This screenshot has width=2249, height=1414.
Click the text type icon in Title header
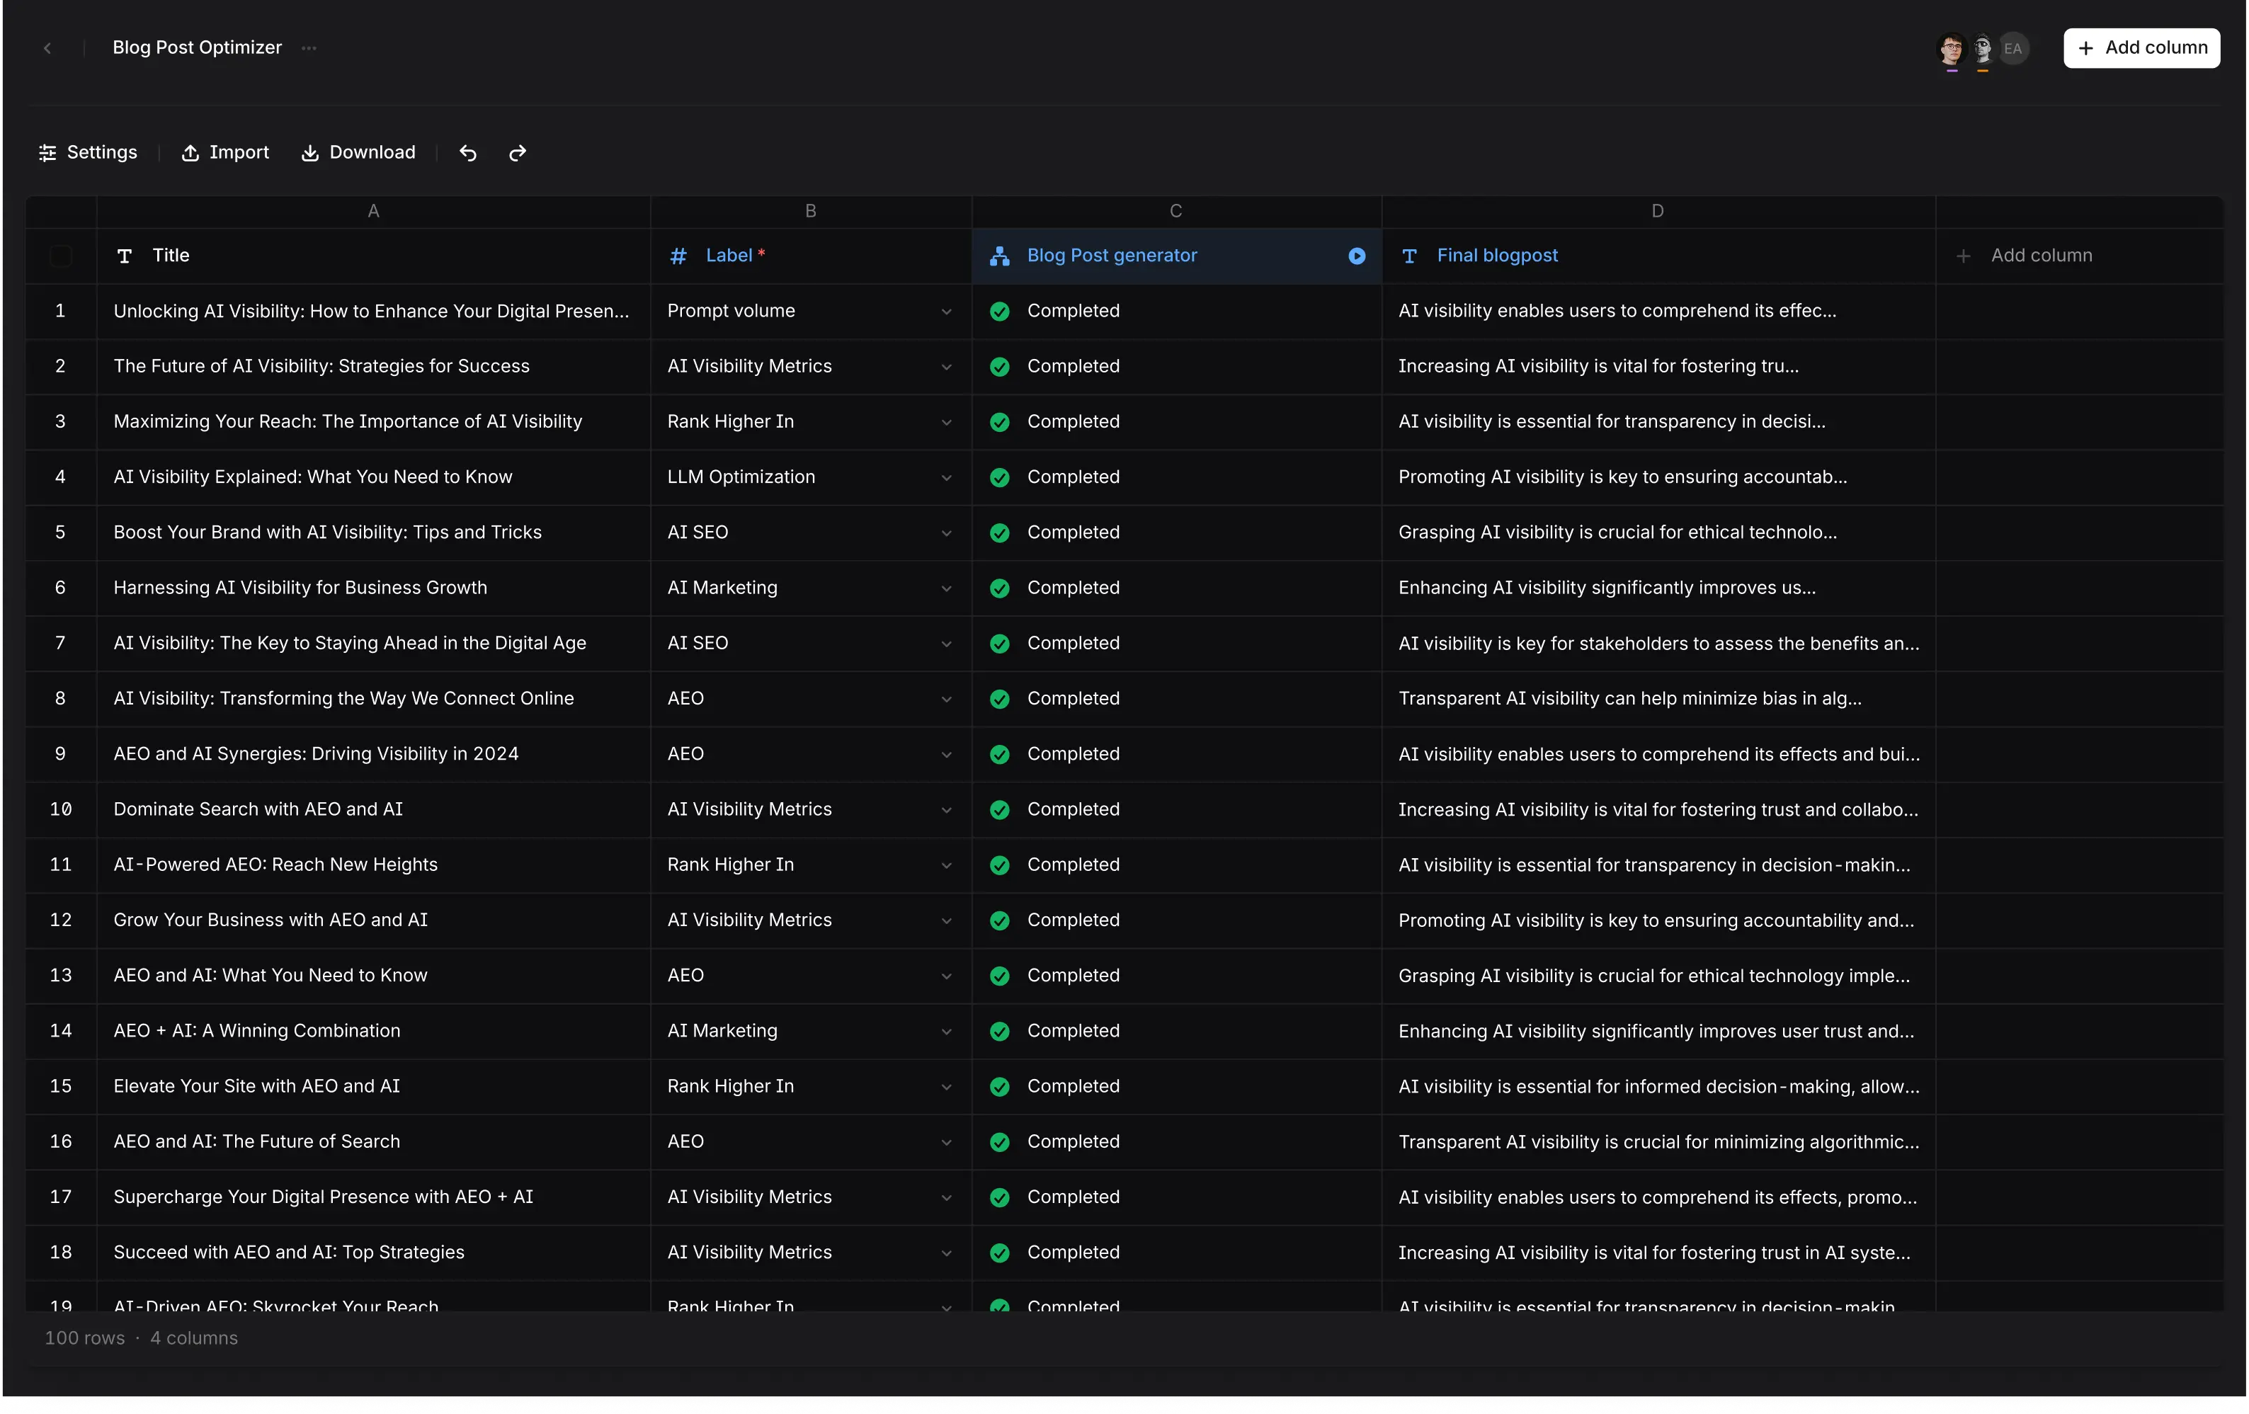(x=124, y=256)
